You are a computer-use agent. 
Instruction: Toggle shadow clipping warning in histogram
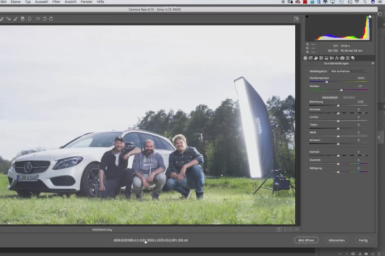tap(307, 17)
